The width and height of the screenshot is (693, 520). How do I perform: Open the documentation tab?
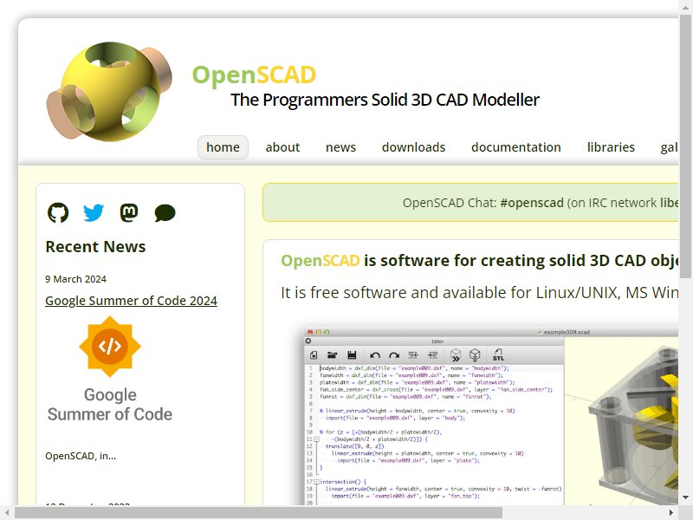pos(515,147)
